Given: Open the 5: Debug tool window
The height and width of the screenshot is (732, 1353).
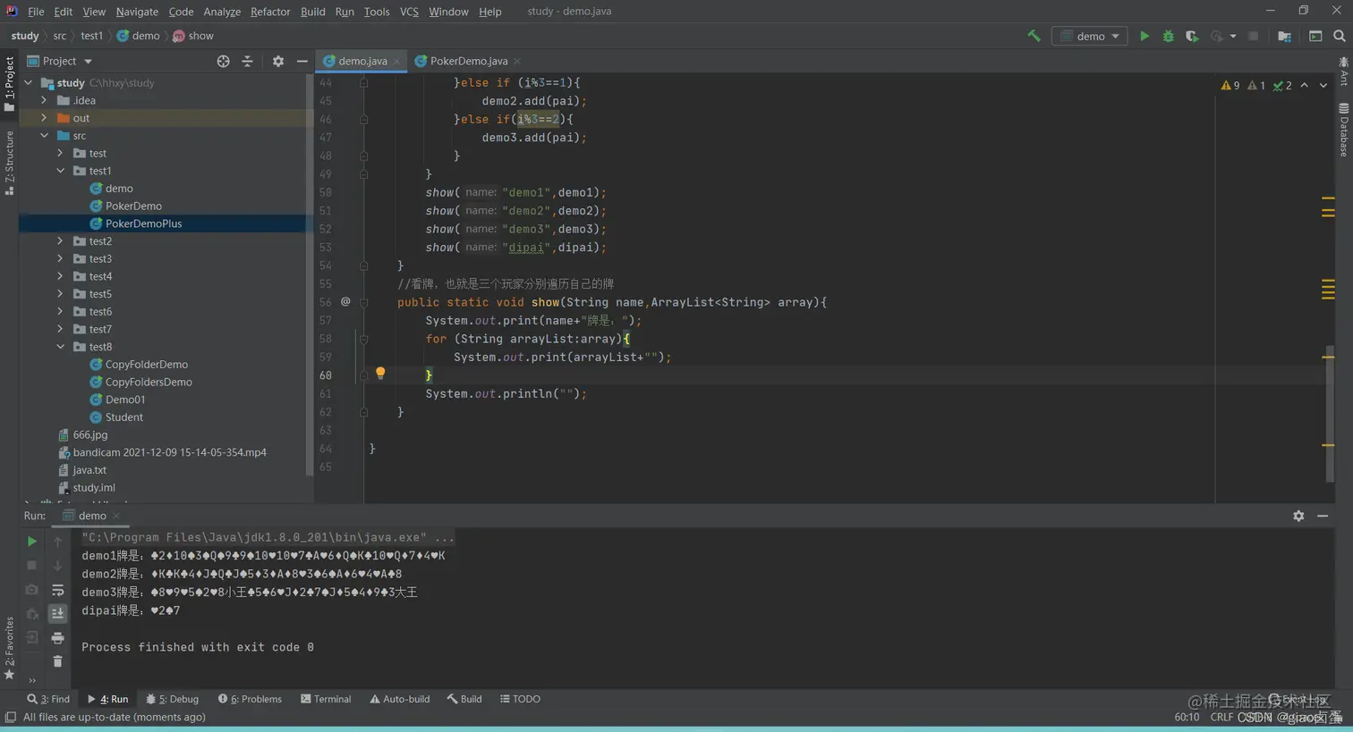Looking at the screenshot, I should coord(173,699).
